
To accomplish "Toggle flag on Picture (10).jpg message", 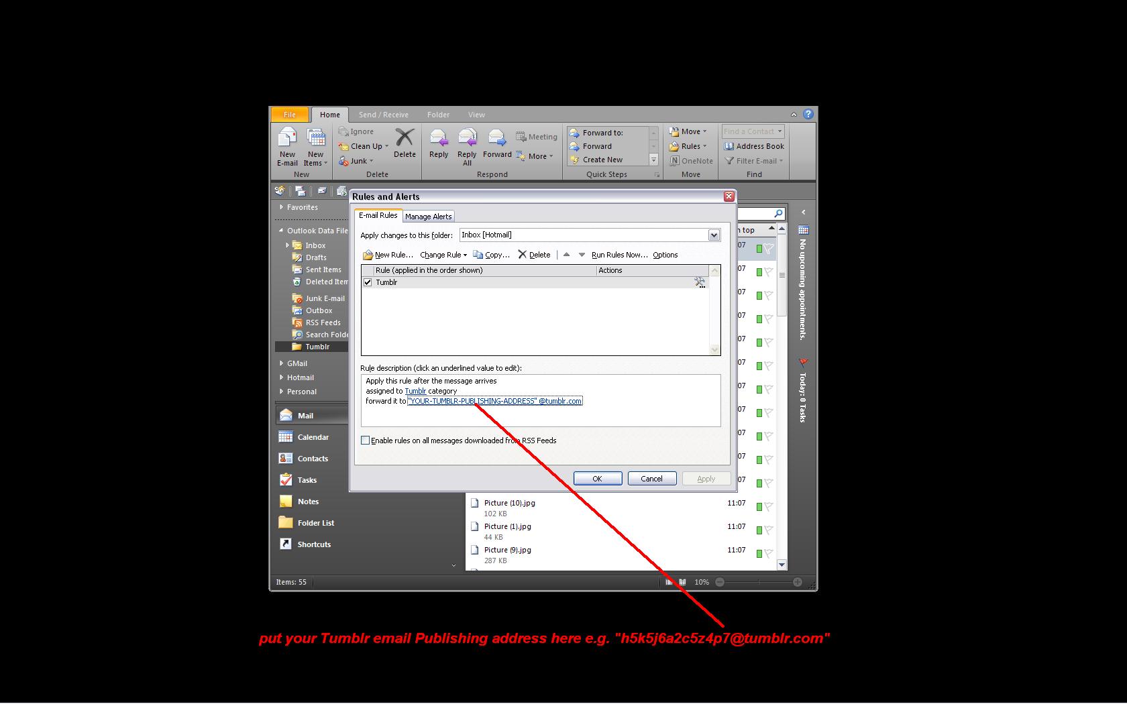I will [768, 507].
